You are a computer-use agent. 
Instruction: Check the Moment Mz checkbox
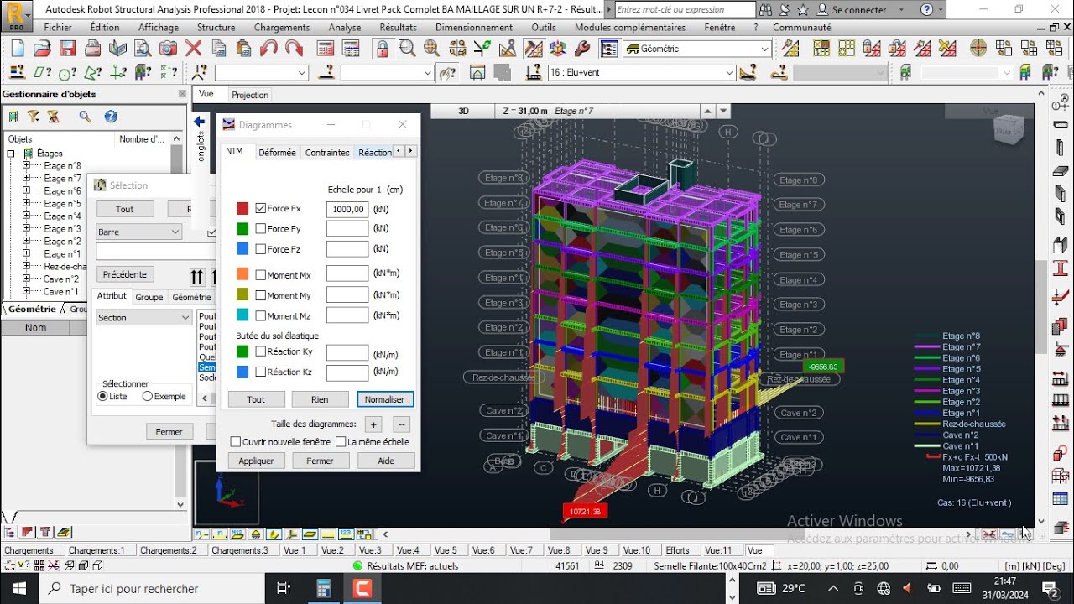tap(261, 315)
